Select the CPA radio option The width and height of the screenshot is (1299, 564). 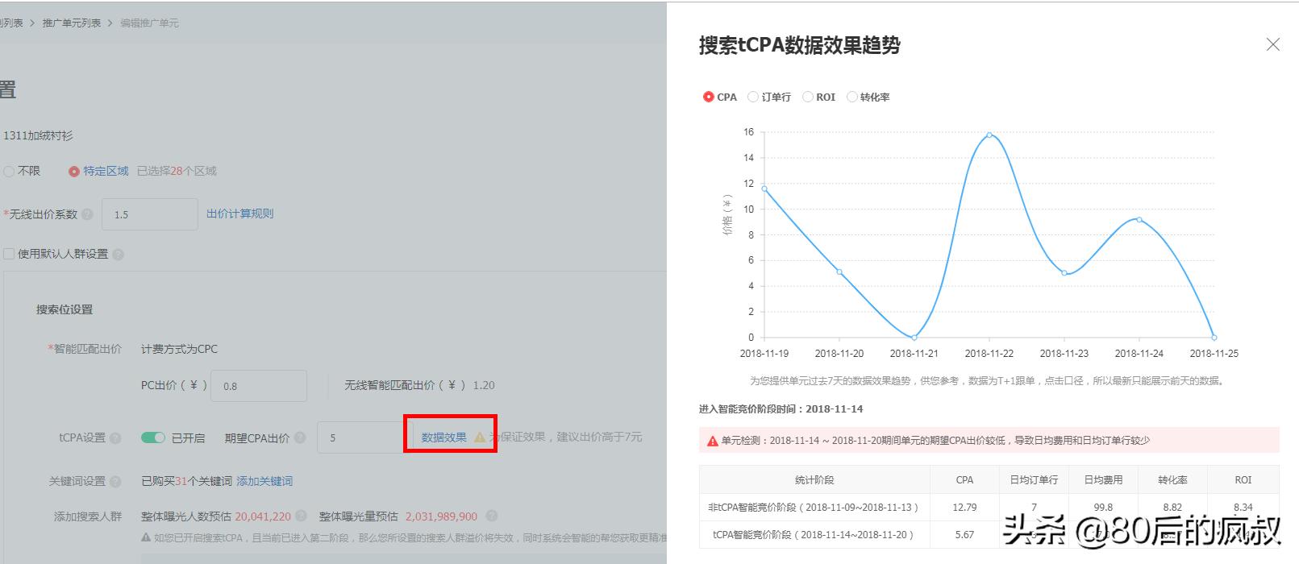[708, 97]
